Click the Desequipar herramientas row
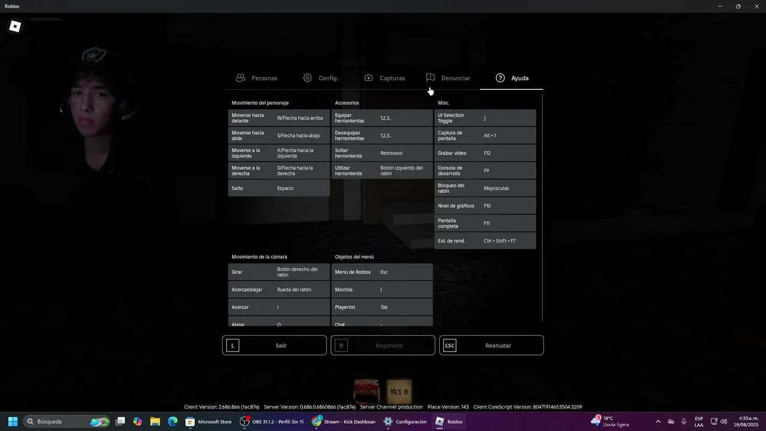 pos(382,135)
